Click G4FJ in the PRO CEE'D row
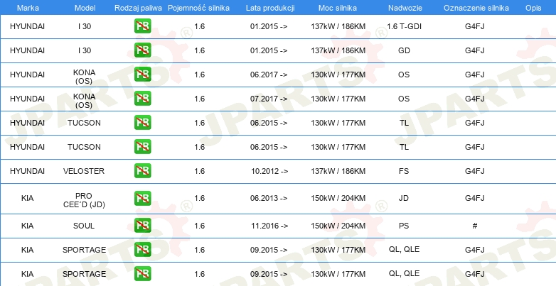The image size is (556, 286). [475, 198]
